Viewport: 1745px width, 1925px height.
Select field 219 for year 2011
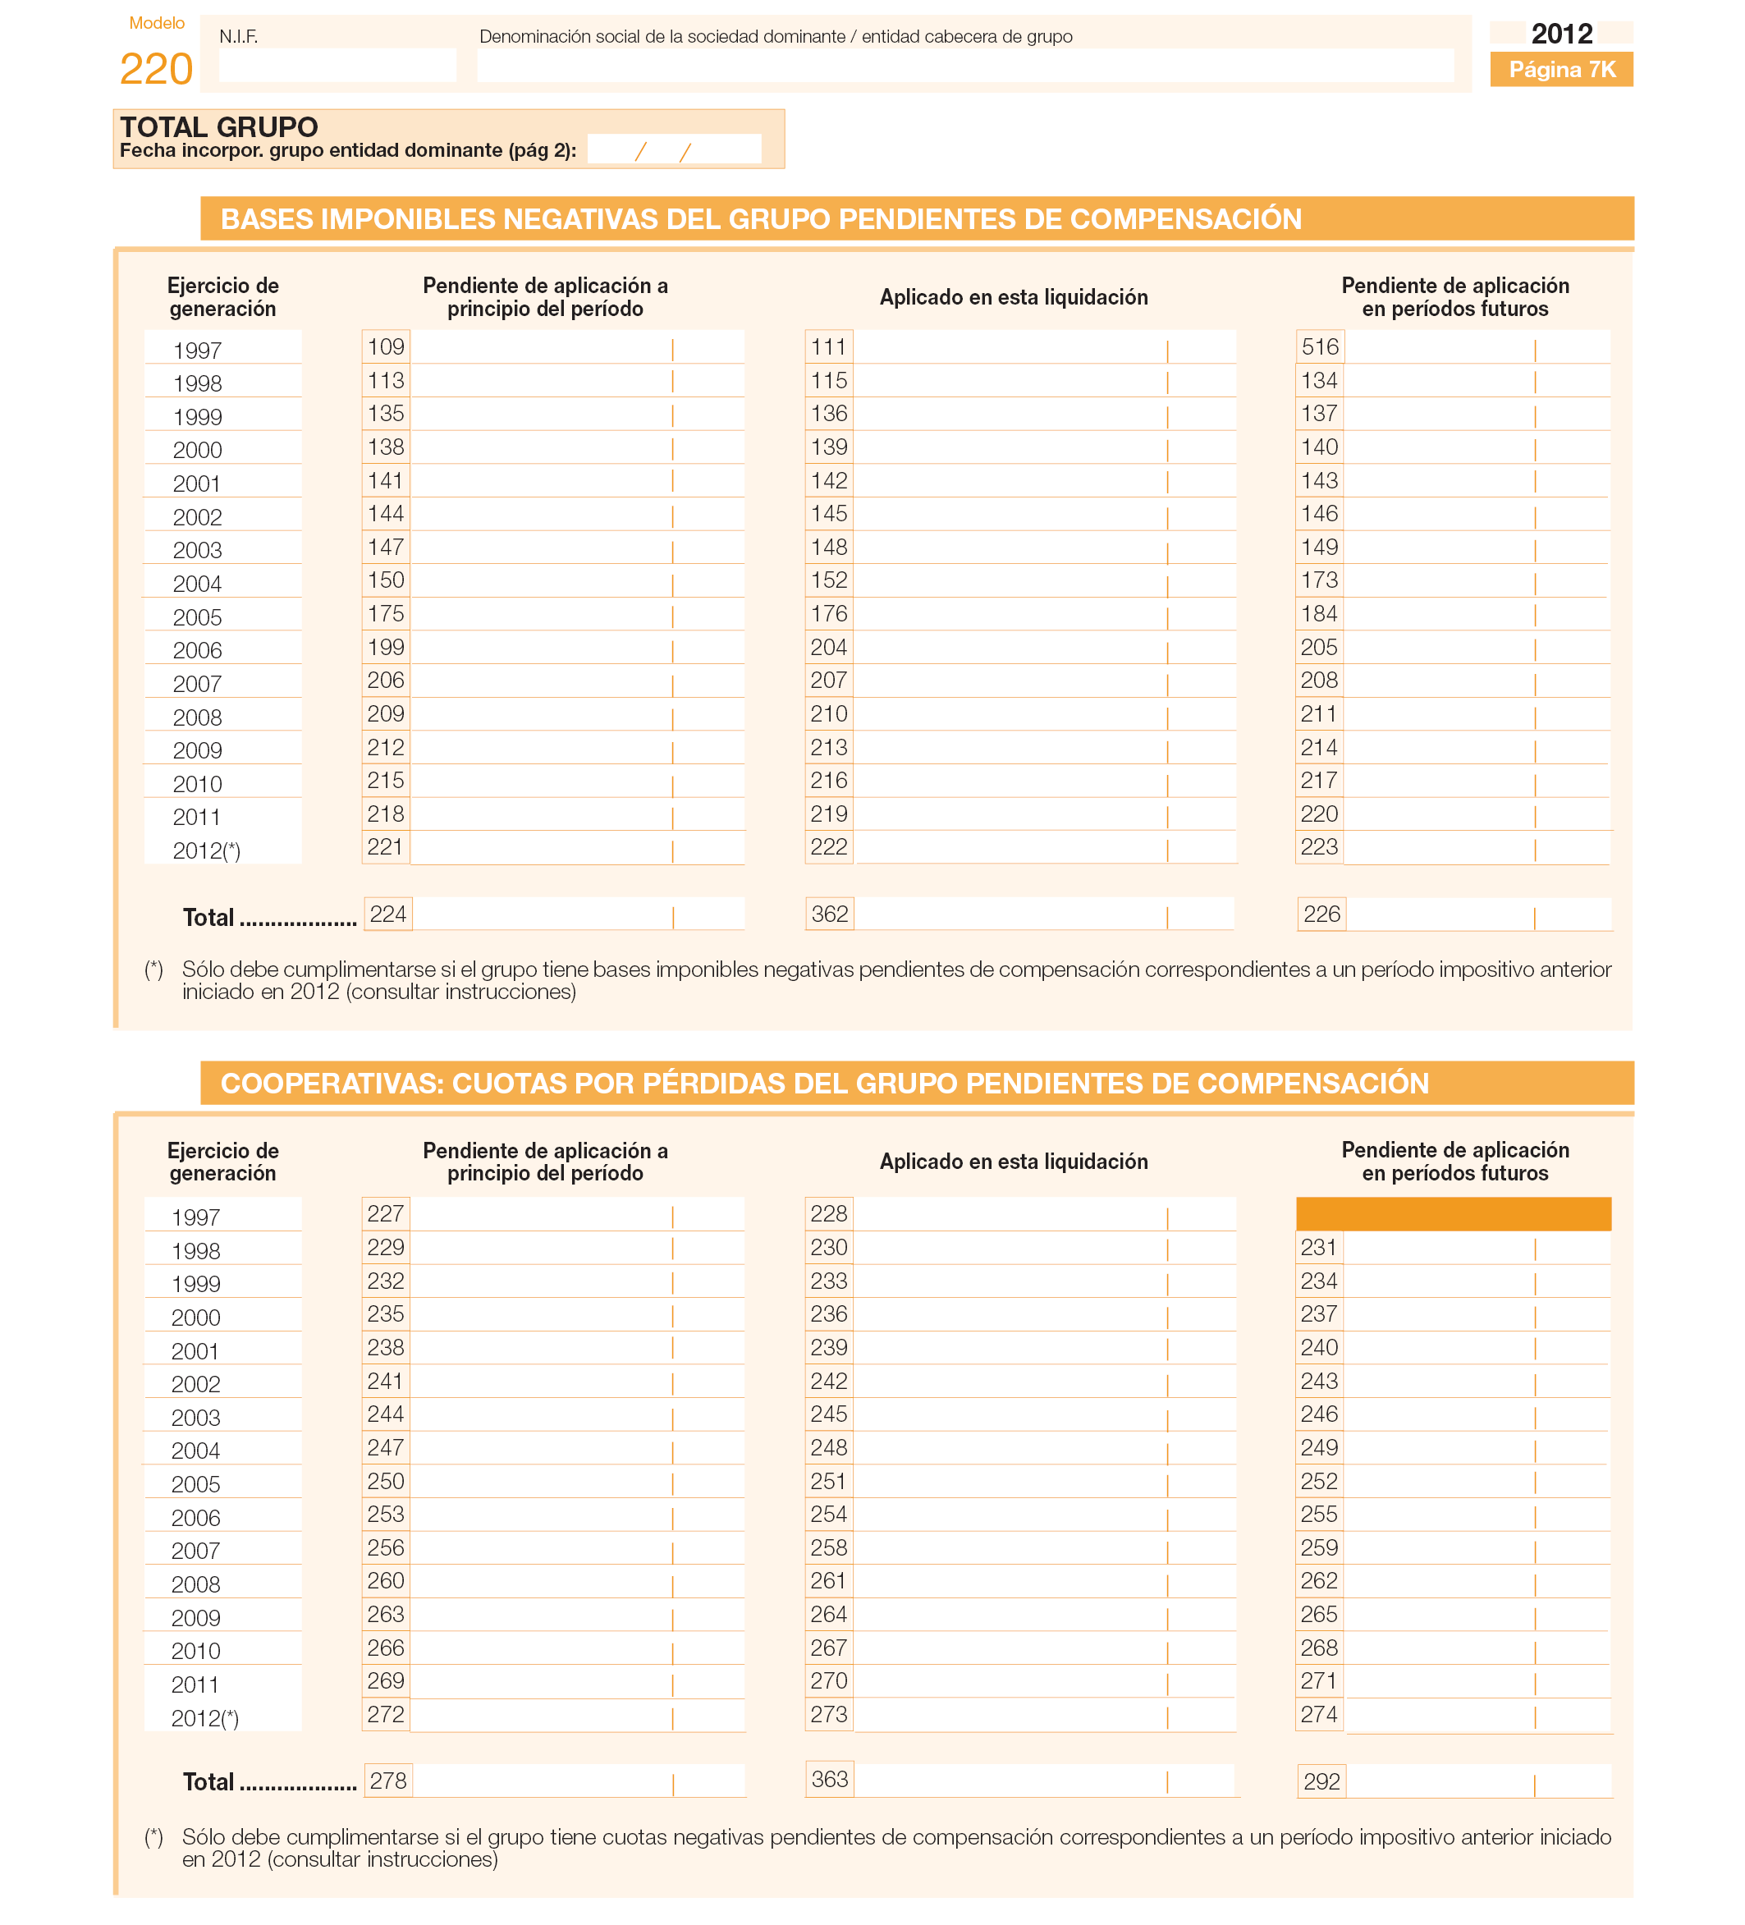1044,814
